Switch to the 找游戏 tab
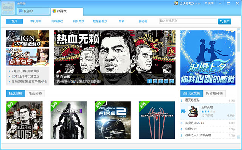Image resolution: width=242 pixels, height=150 pixels. pyautogui.click(x=67, y=11)
